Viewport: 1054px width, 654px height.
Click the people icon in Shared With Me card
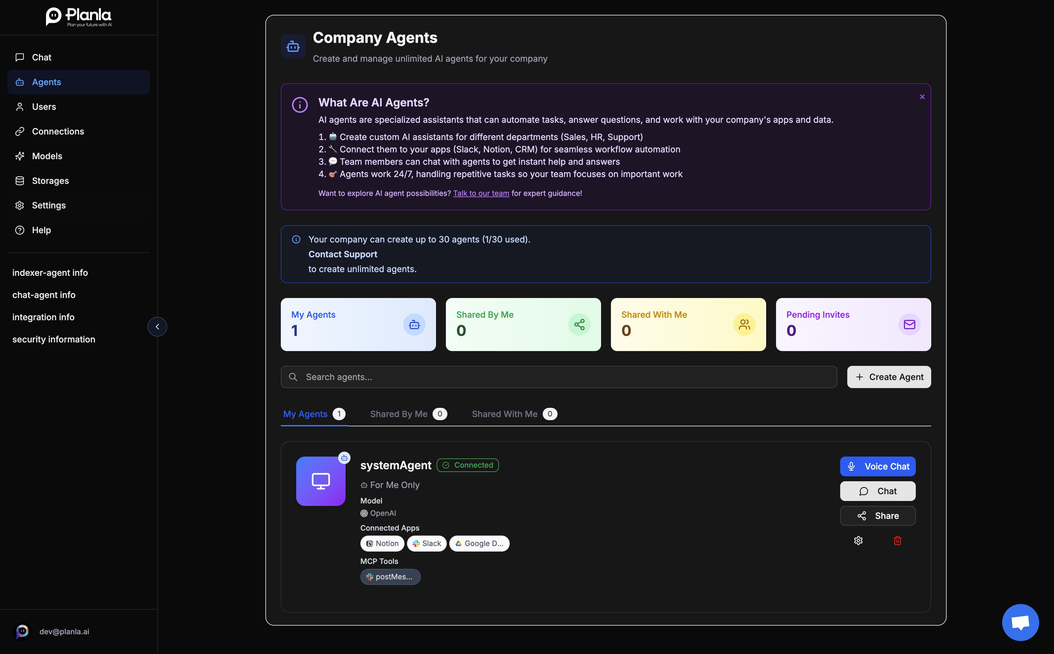click(x=744, y=325)
